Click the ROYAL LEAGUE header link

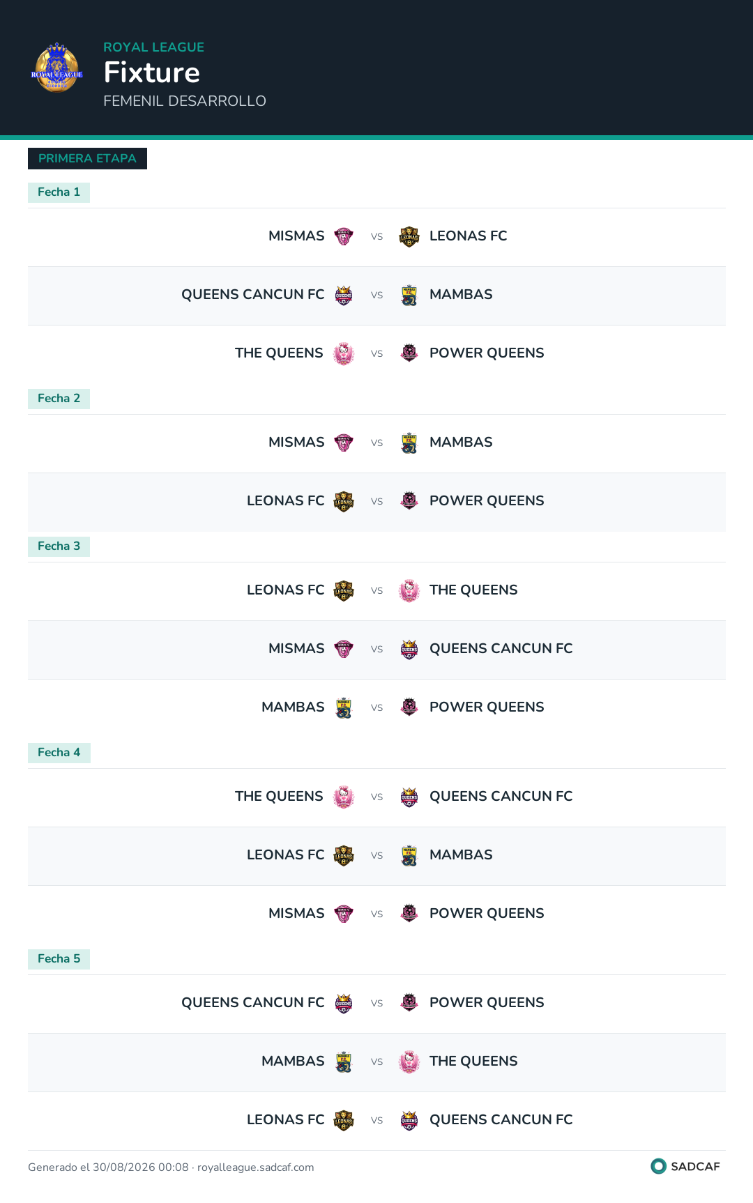[153, 47]
